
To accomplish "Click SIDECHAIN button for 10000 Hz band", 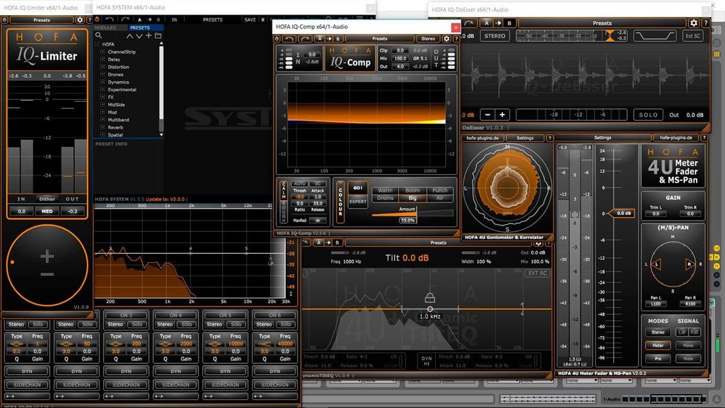I will pos(225,384).
